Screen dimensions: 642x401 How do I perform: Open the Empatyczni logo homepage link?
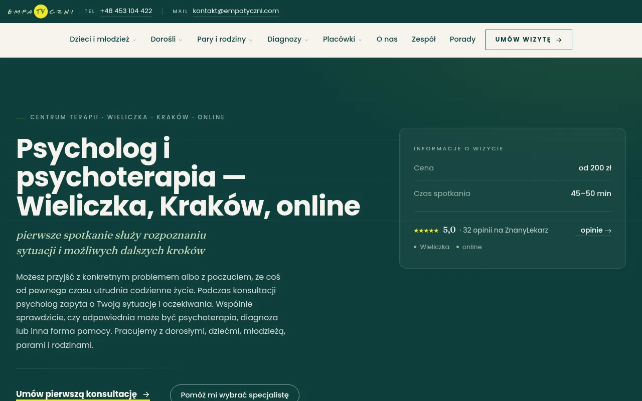pos(41,11)
